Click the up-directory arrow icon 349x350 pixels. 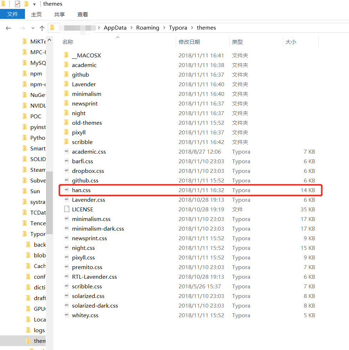pyautogui.click(x=42, y=28)
